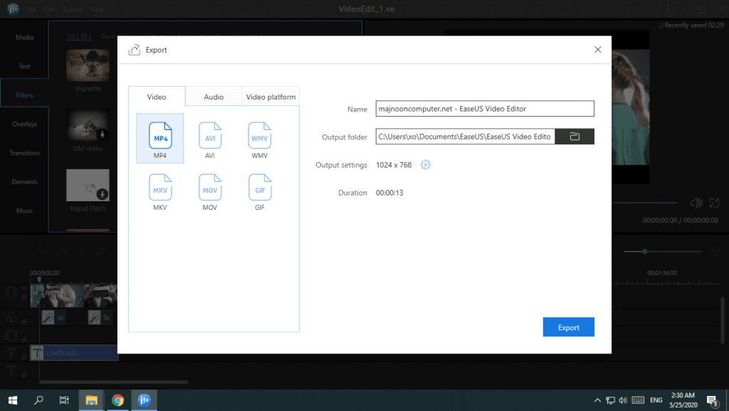Image resolution: width=729 pixels, height=411 pixels.
Task: Open Music panel in sidebar
Action: (x=24, y=210)
